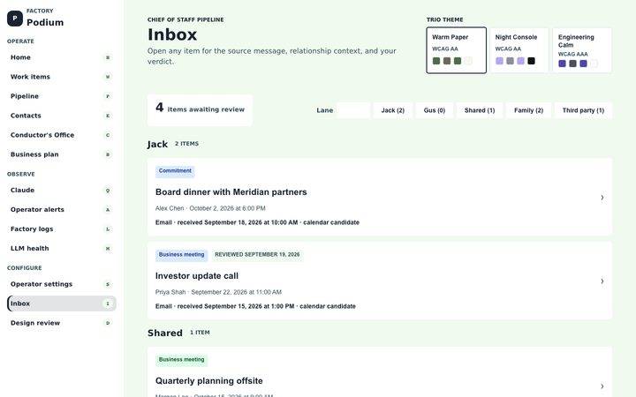Switch to the Night Console theme

519,50
